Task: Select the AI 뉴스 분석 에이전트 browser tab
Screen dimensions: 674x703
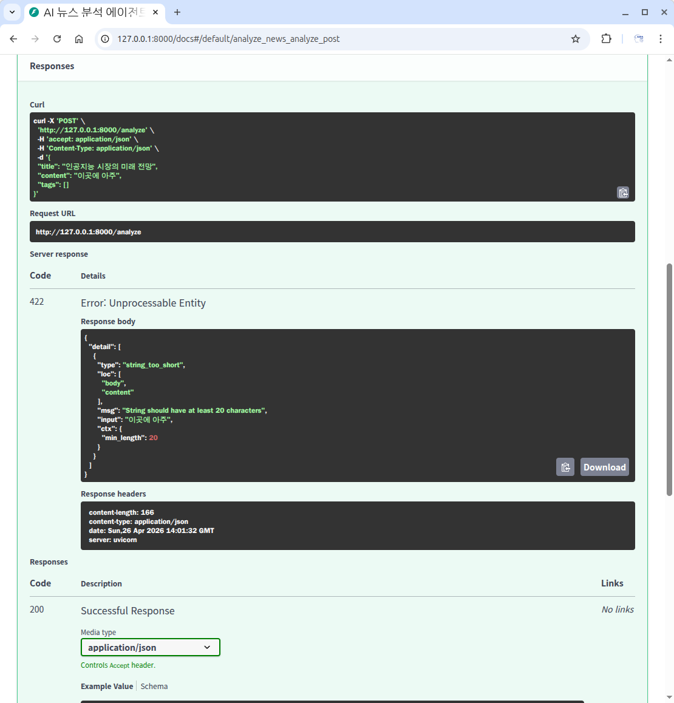Action: (91, 12)
